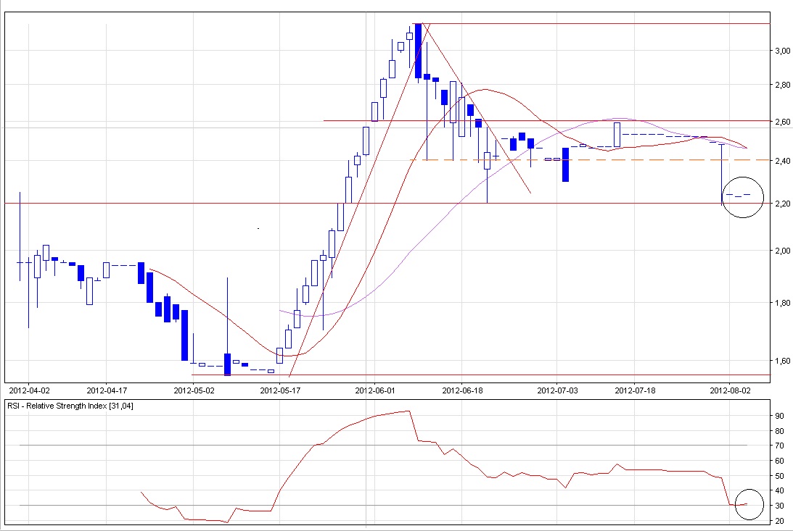Image resolution: width=793 pixels, height=531 pixels.
Task: Select the 3,00 price axis label
Action: 781,51
